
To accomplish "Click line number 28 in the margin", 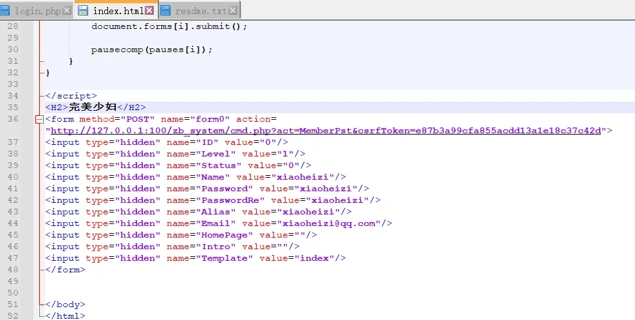I will 13,26.
